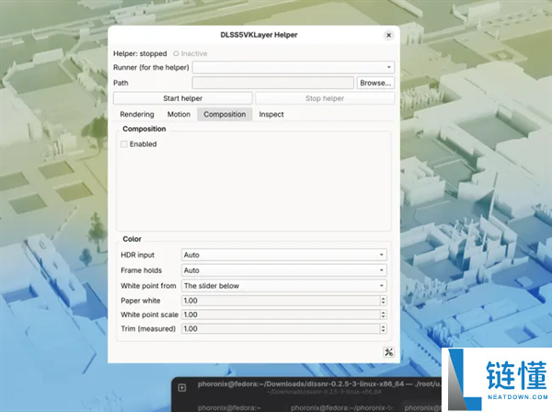Switch to the Rendering tab
The height and width of the screenshot is (412, 552).
point(137,114)
